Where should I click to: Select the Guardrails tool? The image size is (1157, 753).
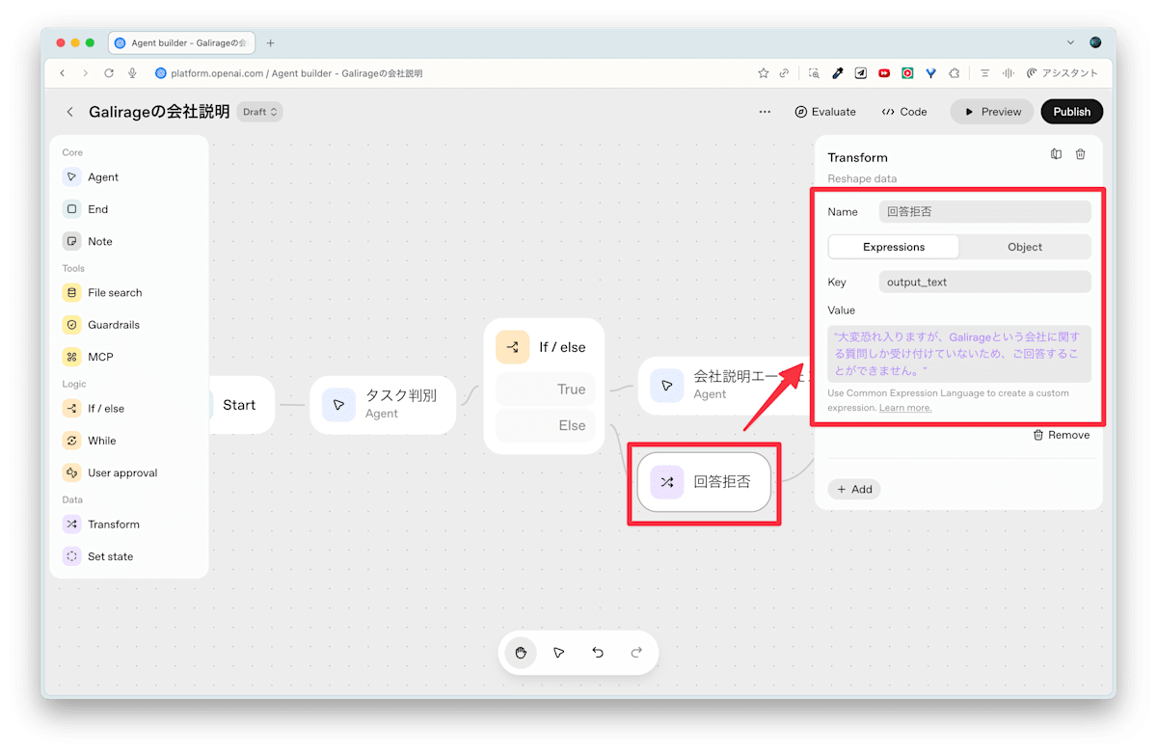click(102, 325)
